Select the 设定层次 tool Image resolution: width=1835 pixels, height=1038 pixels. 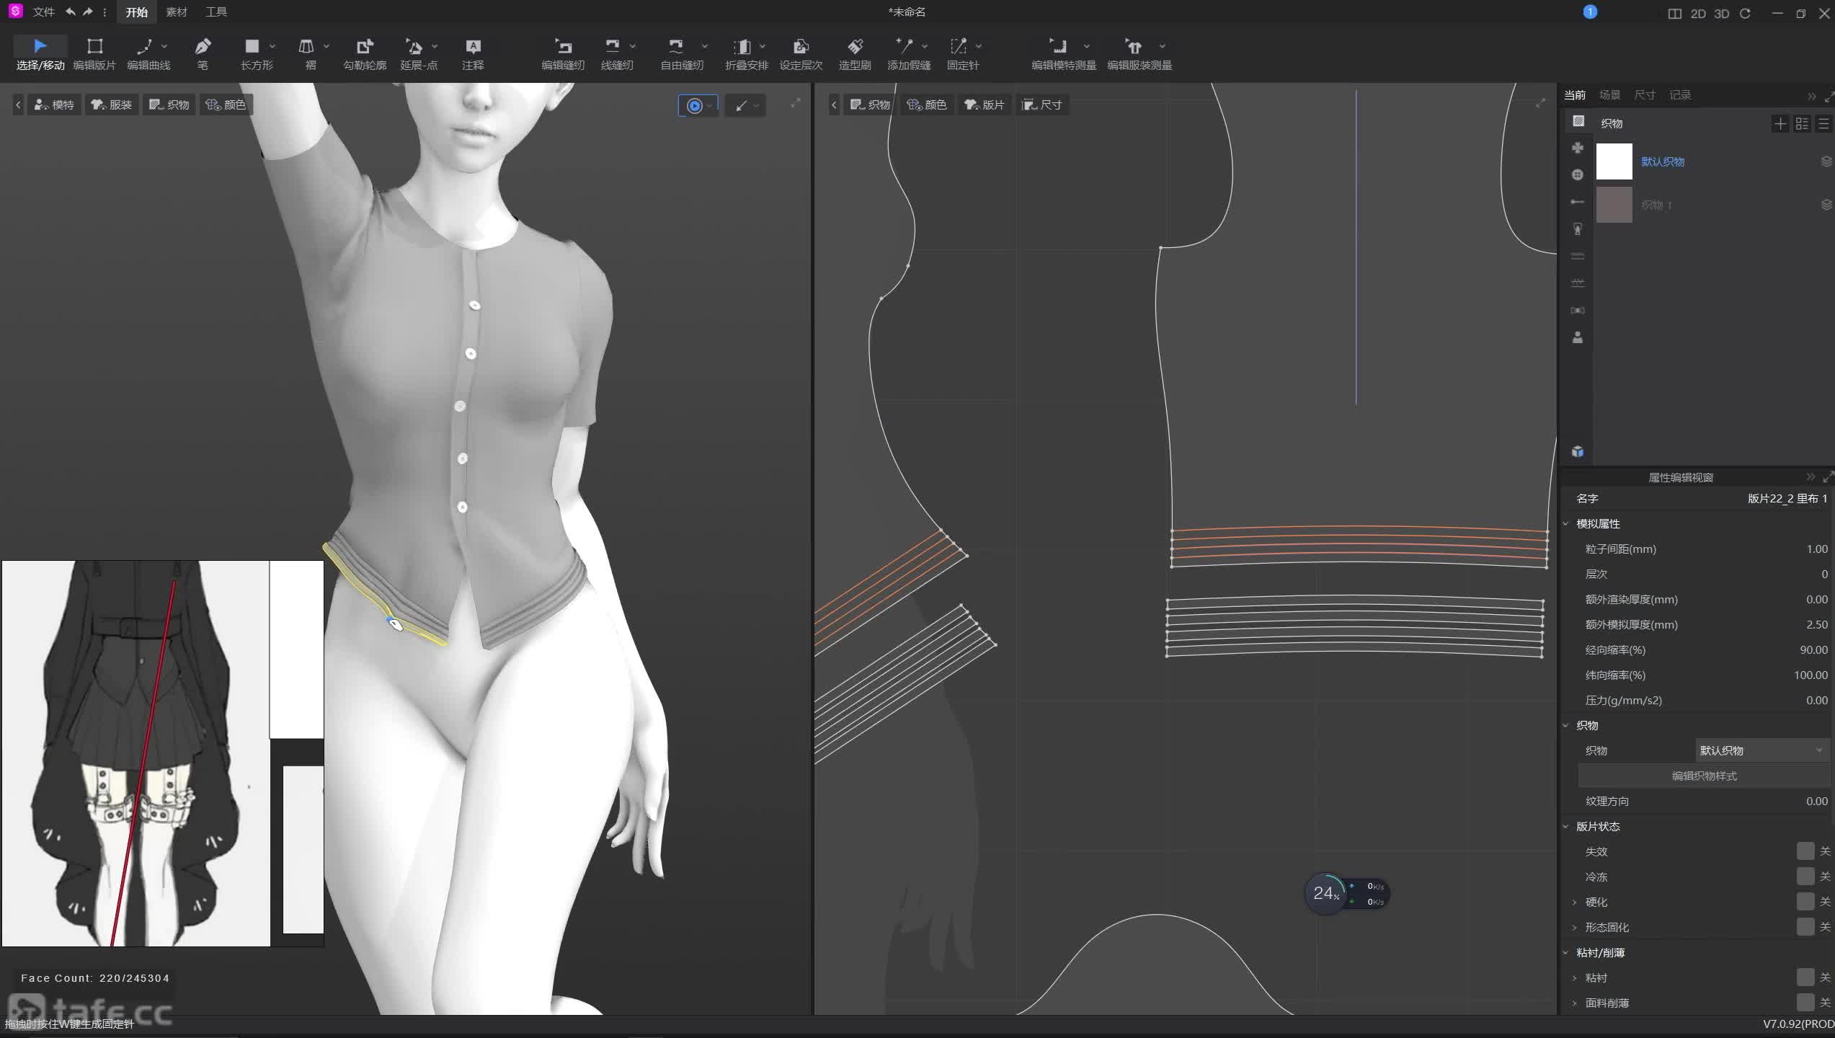(x=801, y=54)
